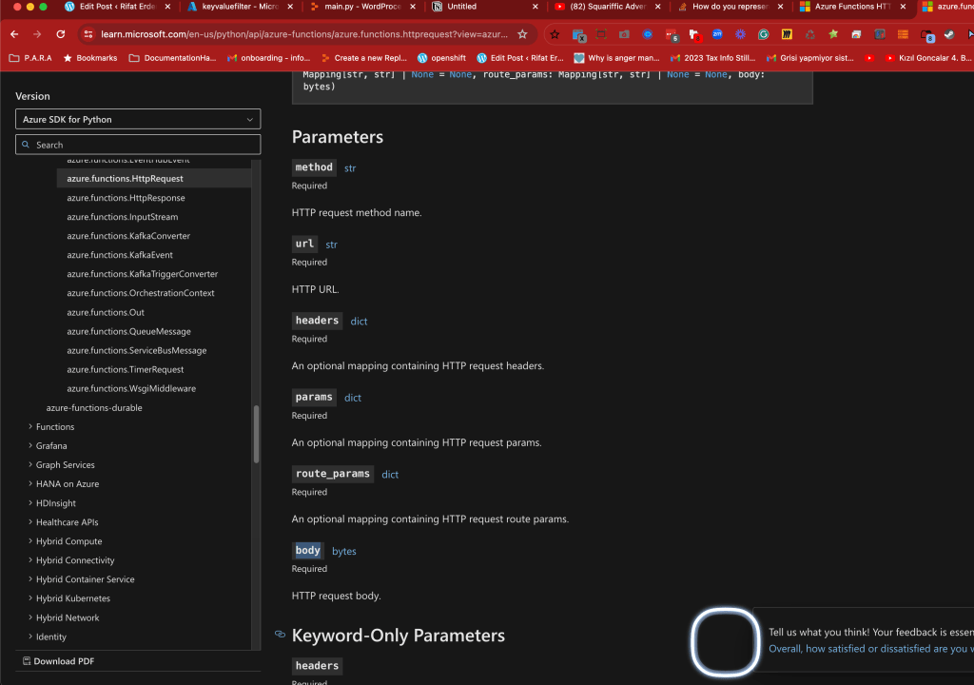The width and height of the screenshot is (974, 685).
Task: Open the purple gear extension icon
Action: coord(740,34)
